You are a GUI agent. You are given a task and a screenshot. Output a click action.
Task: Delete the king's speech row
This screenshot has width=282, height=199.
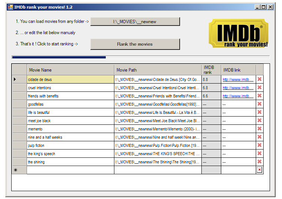pyautogui.click(x=259, y=154)
